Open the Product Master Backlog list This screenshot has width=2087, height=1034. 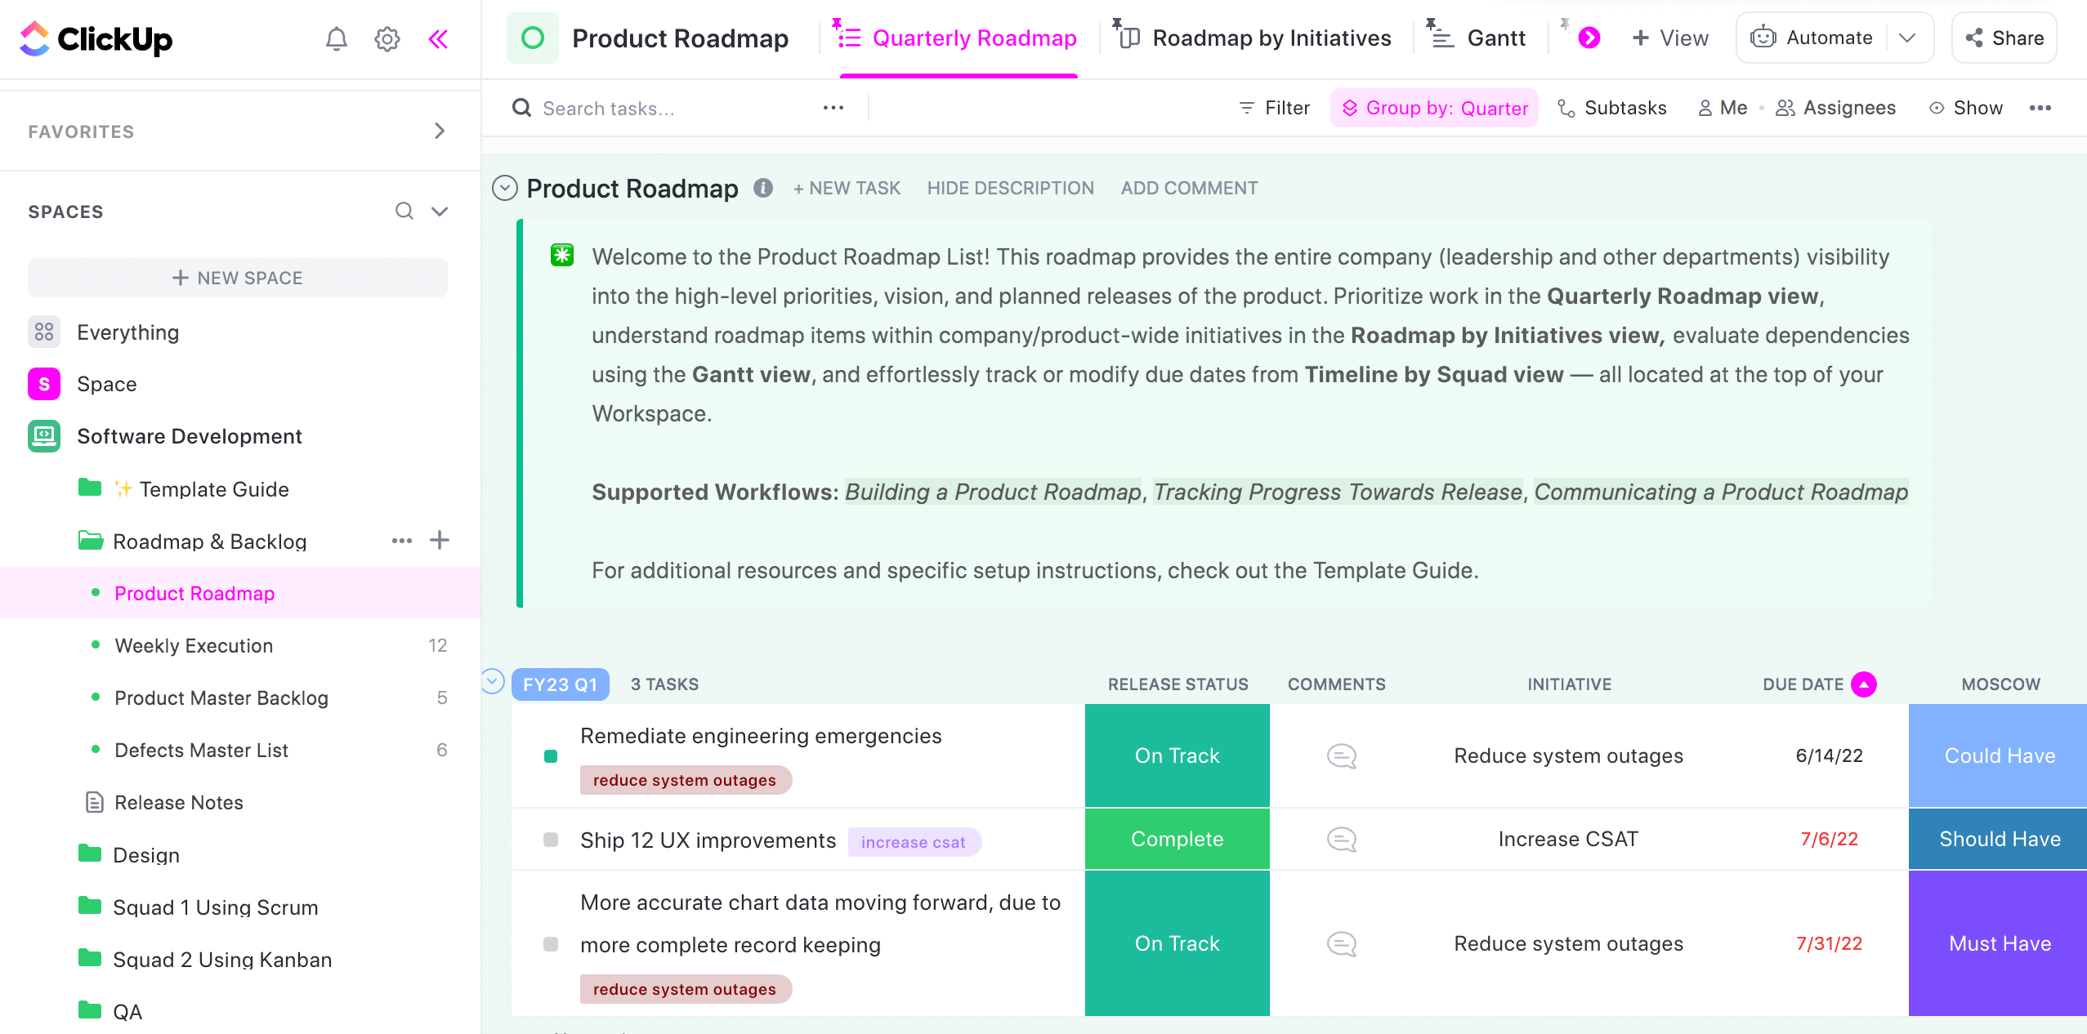click(x=220, y=698)
